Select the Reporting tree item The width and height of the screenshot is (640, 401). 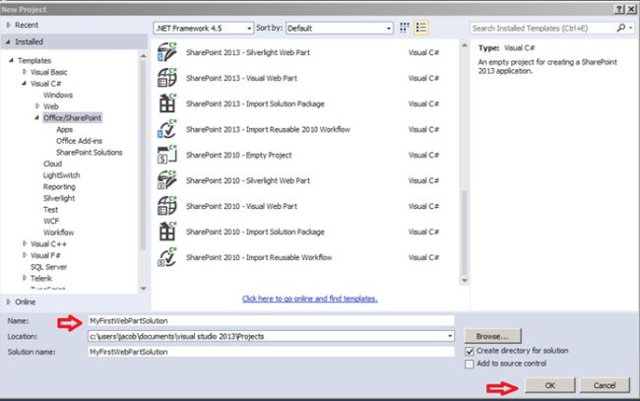pos(59,186)
